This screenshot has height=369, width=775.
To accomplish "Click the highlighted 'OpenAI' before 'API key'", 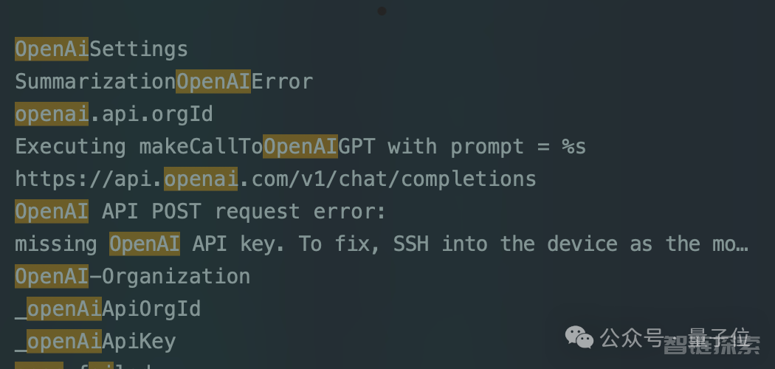I will tap(145, 244).
